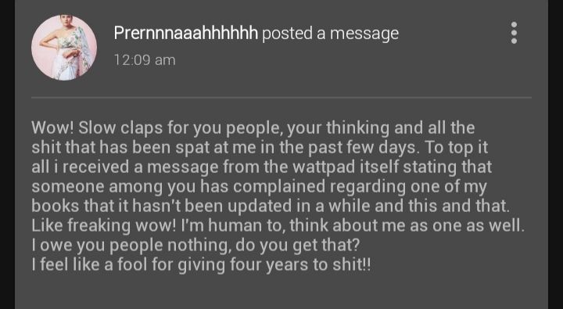
Task: Tap Prernnnaaahhhhhh's round profile picture
Action: [x=64, y=48]
